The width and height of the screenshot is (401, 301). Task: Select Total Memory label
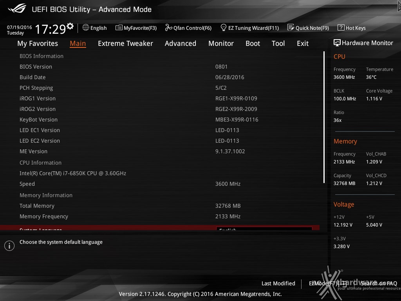37,206
